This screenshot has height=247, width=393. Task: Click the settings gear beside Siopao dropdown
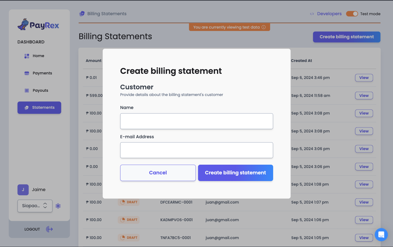click(x=58, y=206)
